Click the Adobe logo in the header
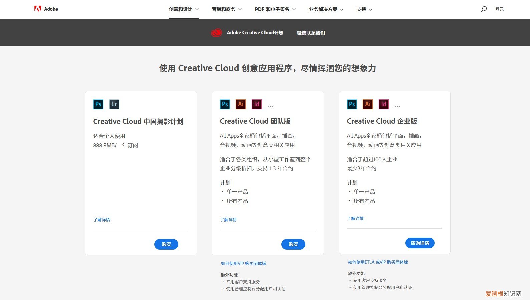Screen dimensions: 530x300 coord(46,9)
